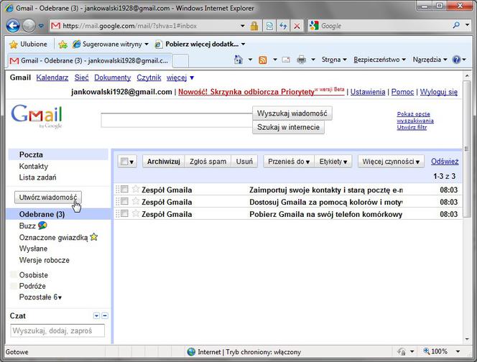
Task: Click the red Stop loading icon
Action: [297, 26]
